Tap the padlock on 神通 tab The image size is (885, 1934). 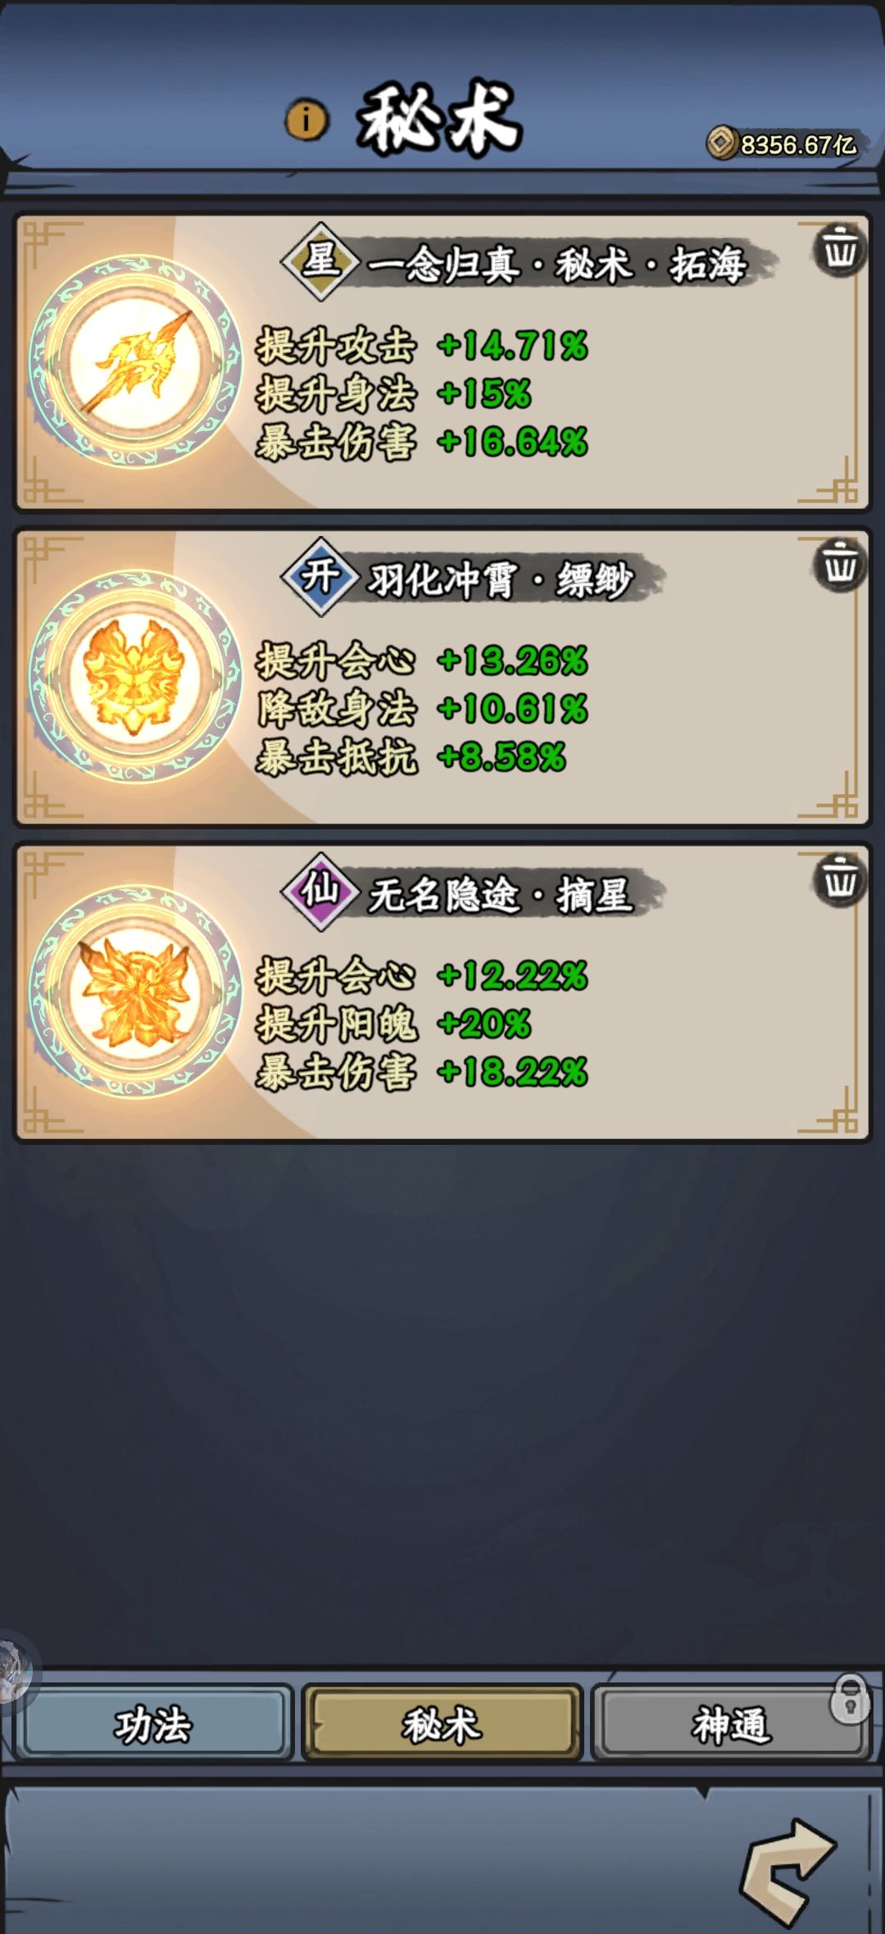(x=850, y=1699)
